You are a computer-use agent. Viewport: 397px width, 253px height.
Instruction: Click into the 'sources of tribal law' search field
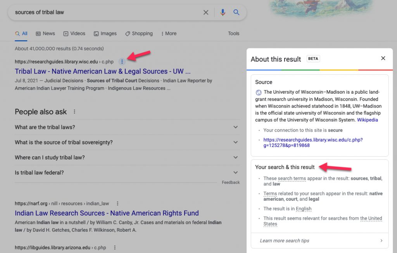click(x=106, y=12)
